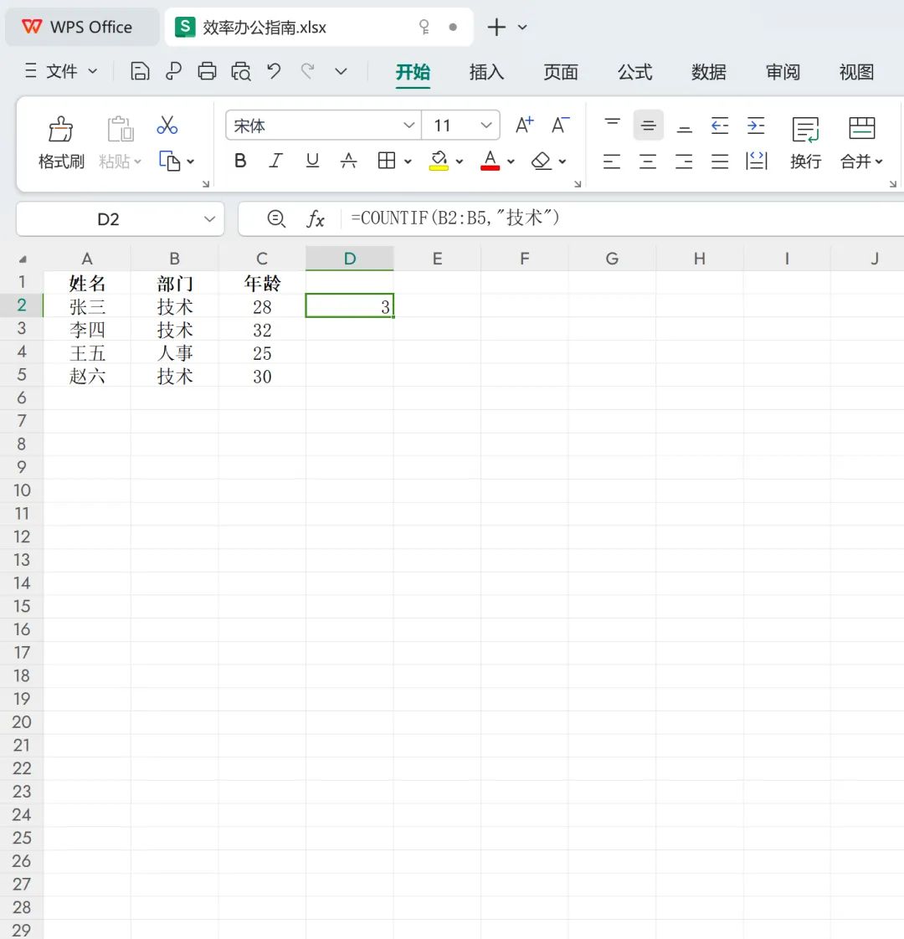The width and height of the screenshot is (904, 939).
Task: Click the Save icon in quick access toolbar
Action: point(139,71)
